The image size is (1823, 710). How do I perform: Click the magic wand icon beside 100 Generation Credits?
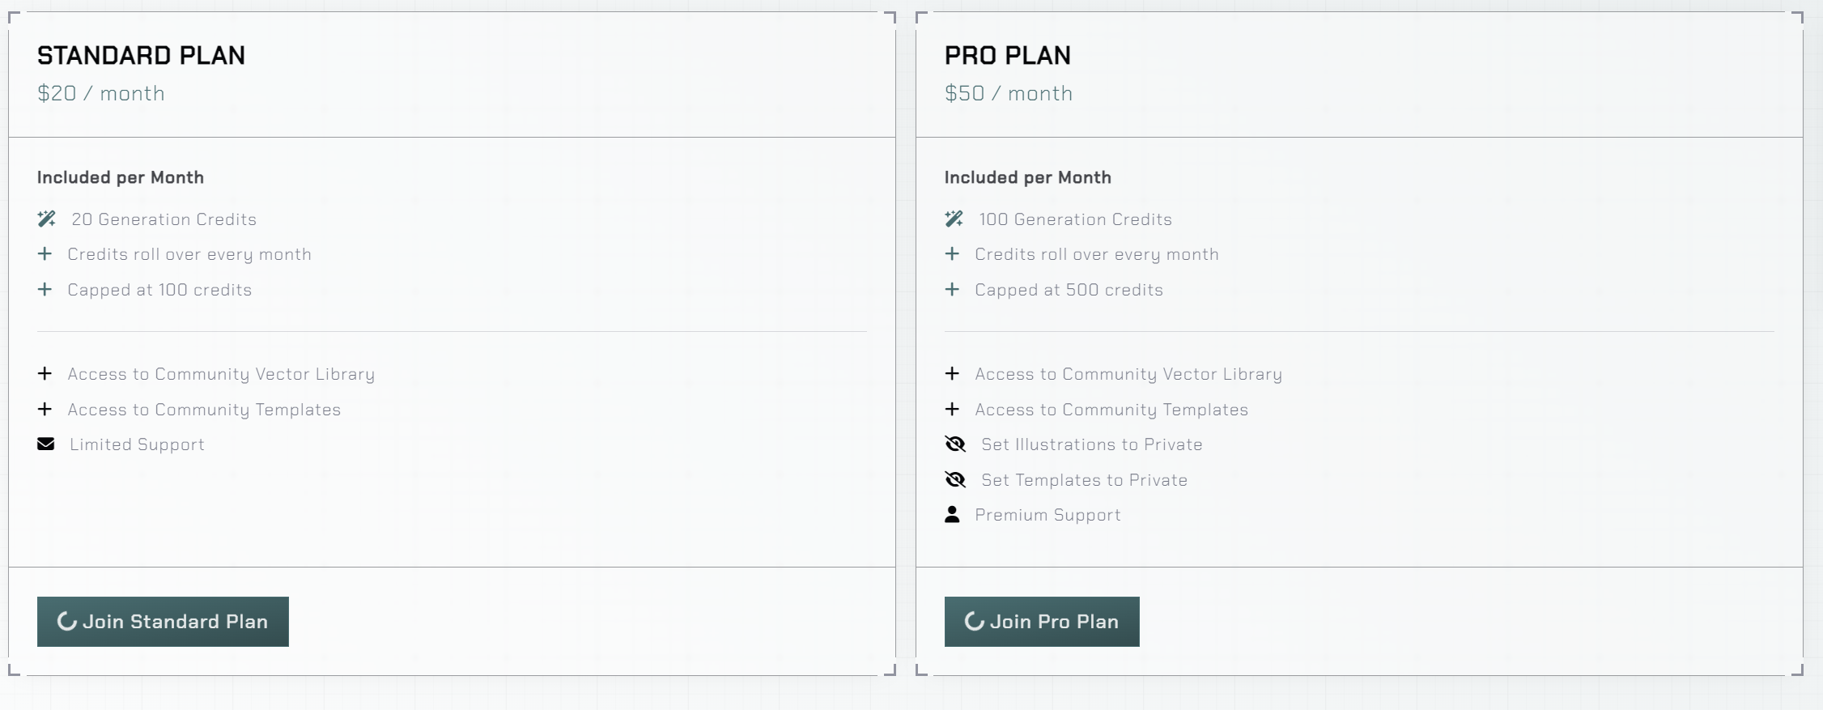(x=954, y=219)
